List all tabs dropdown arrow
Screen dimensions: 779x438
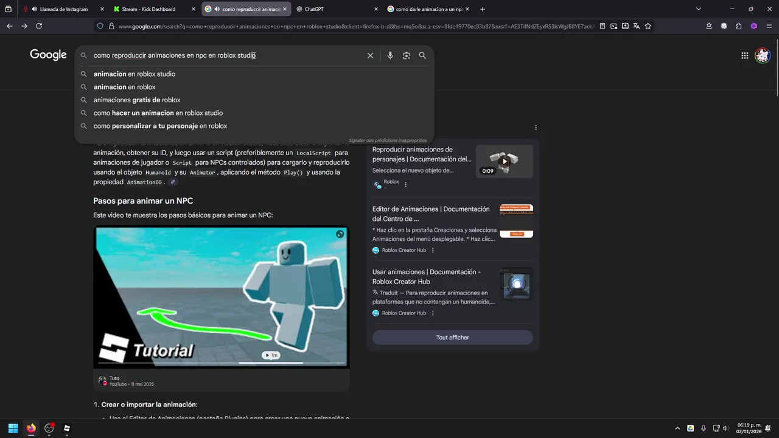click(699, 9)
